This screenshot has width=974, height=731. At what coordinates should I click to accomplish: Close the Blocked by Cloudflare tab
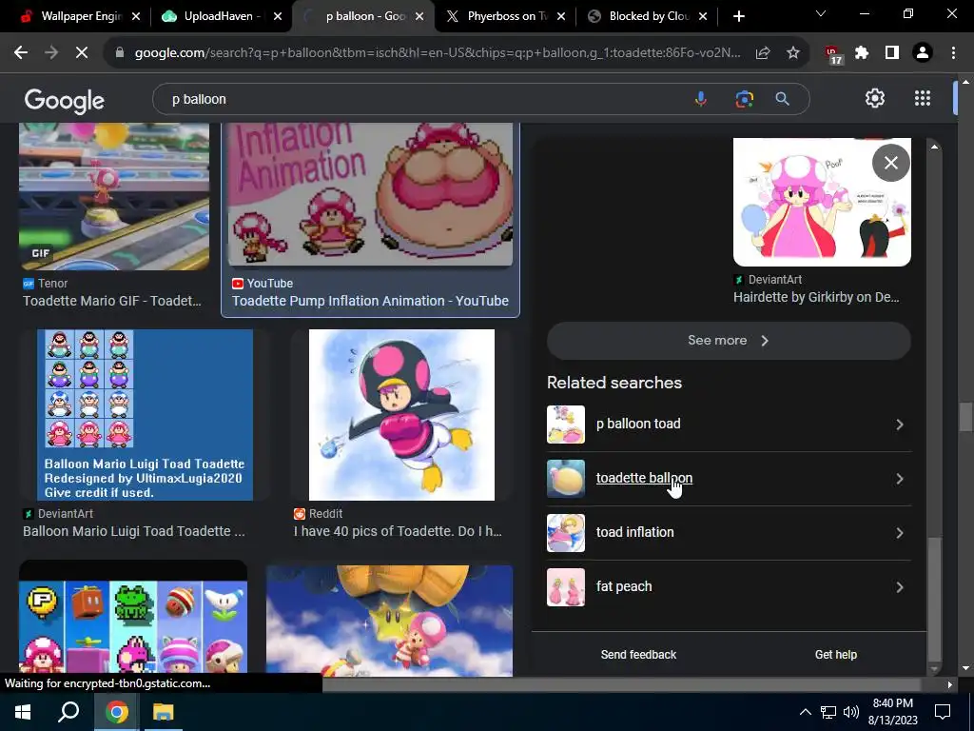pyautogui.click(x=703, y=16)
